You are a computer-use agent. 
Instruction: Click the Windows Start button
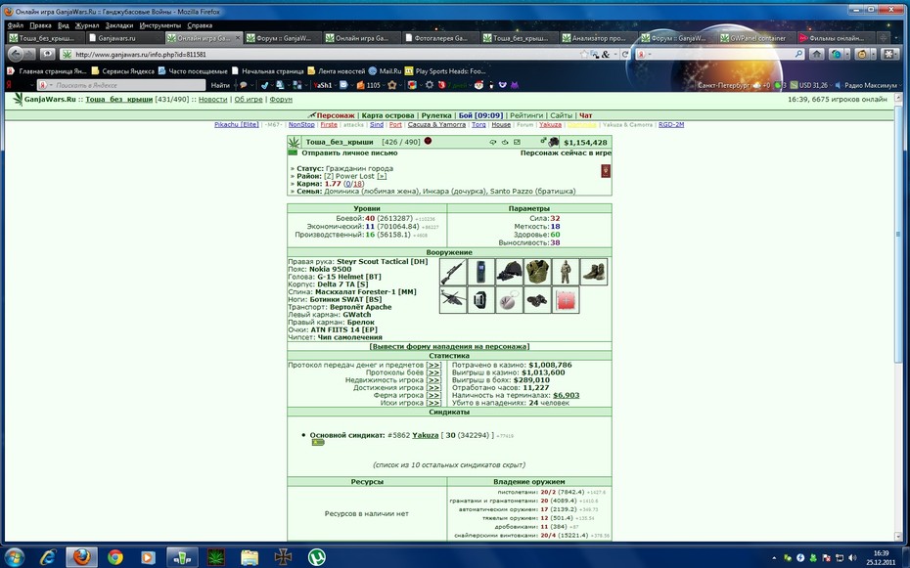point(14,557)
